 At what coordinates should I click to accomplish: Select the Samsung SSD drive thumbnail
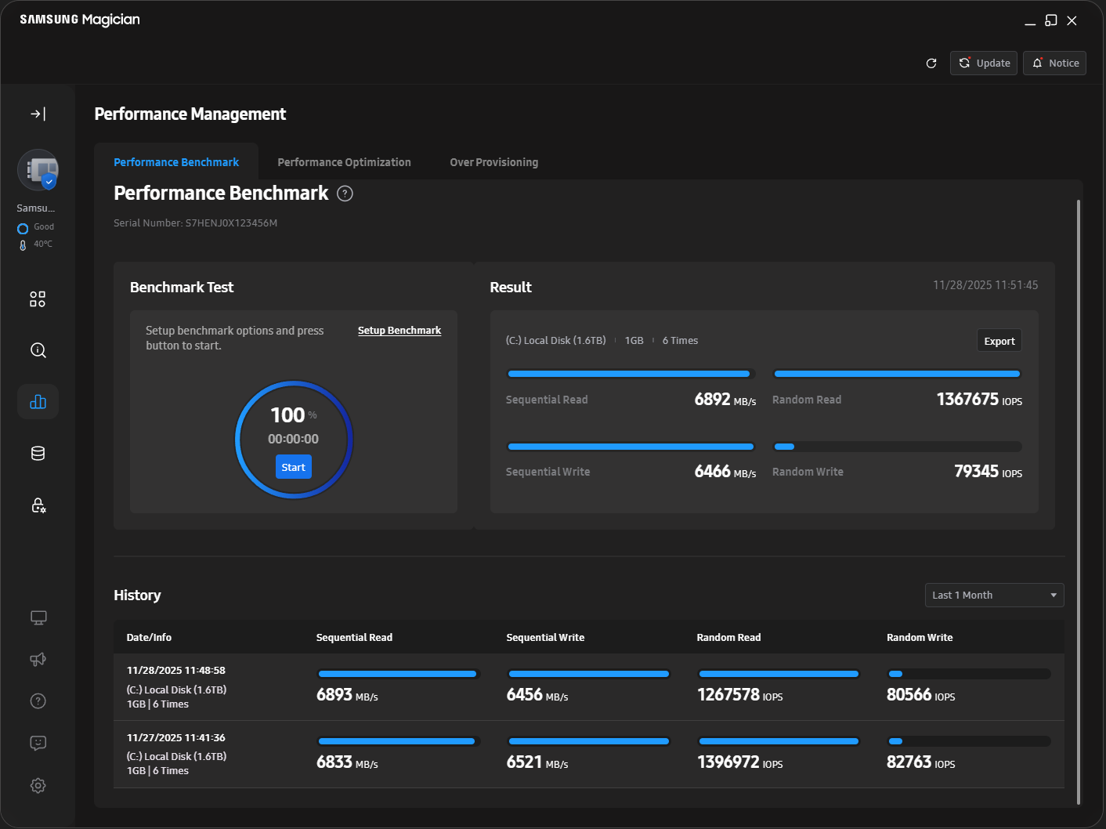[38, 170]
